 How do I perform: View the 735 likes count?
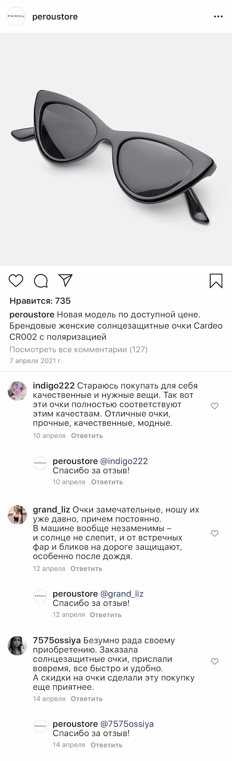tap(40, 301)
